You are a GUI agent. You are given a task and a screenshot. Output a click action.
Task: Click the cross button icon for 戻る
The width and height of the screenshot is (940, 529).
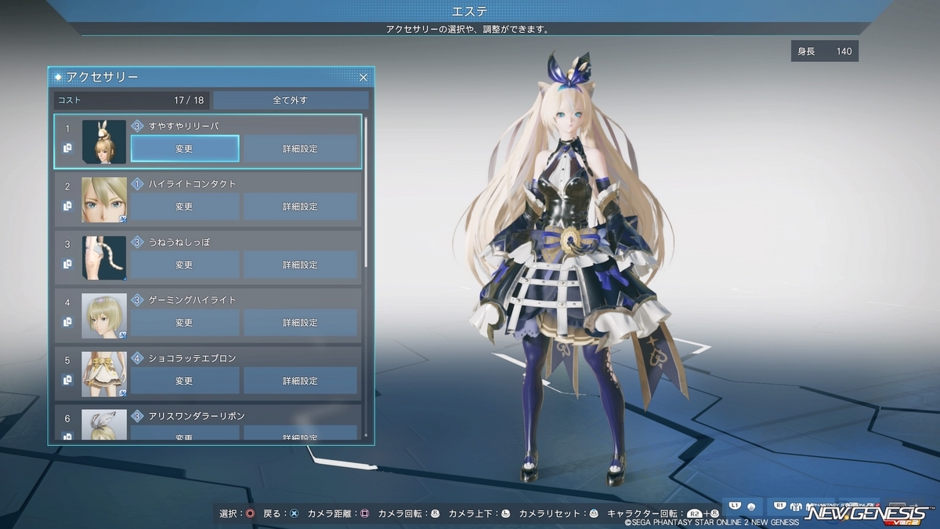coord(294,514)
